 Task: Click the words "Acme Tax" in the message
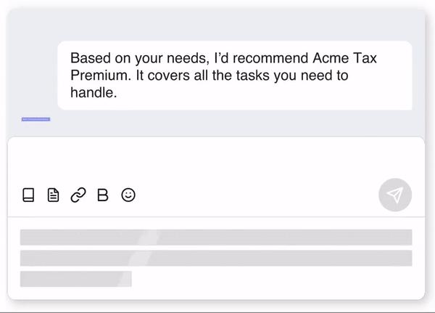(344, 58)
